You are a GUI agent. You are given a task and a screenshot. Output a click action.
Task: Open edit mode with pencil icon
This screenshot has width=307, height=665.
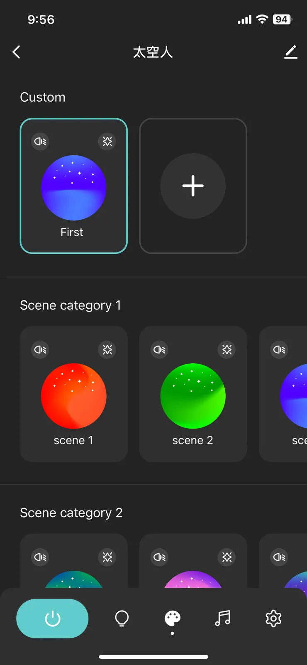tap(291, 52)
